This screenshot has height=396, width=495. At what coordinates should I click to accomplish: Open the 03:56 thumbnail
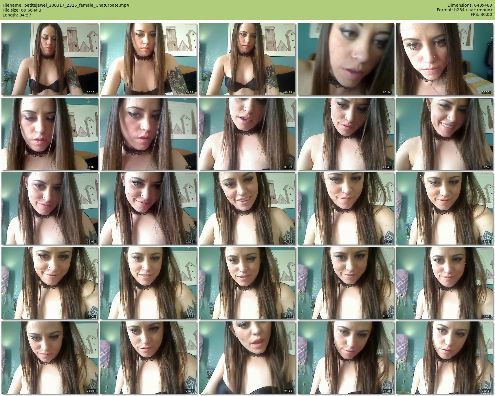(50, 358)
